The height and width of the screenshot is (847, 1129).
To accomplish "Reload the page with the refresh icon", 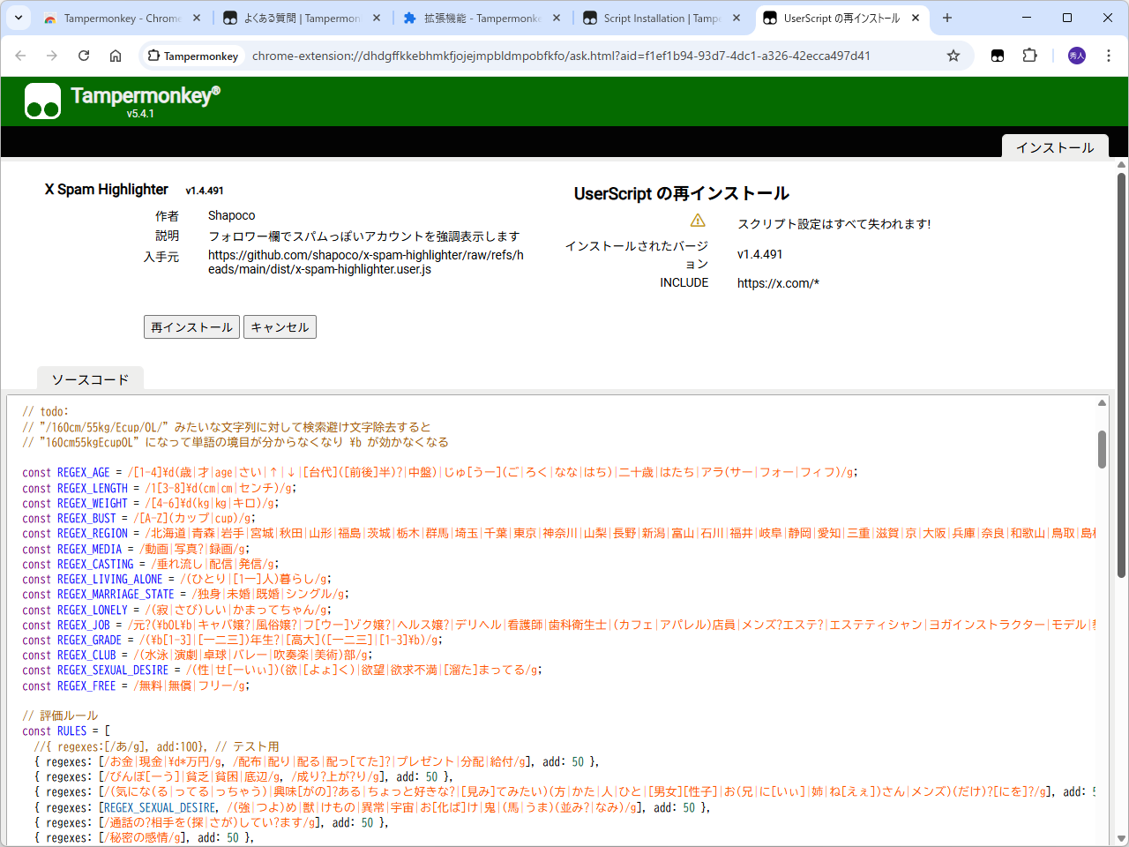I will [84, 55].
